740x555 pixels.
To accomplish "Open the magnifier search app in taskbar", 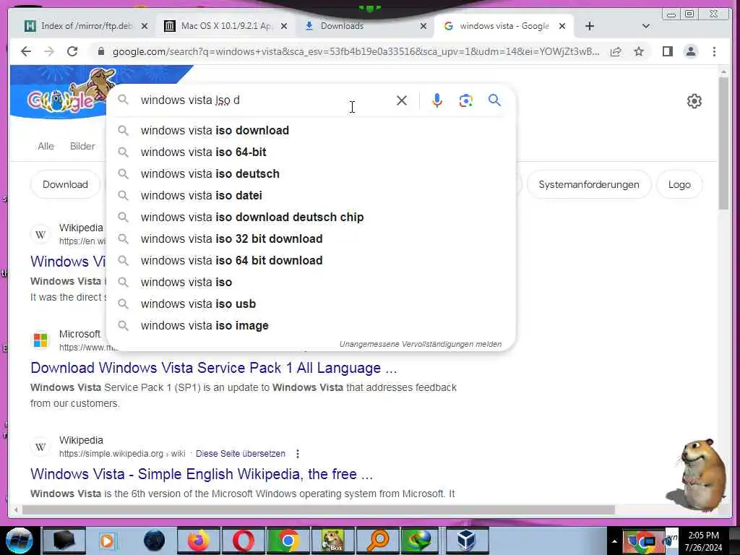I will coord(377,541).
